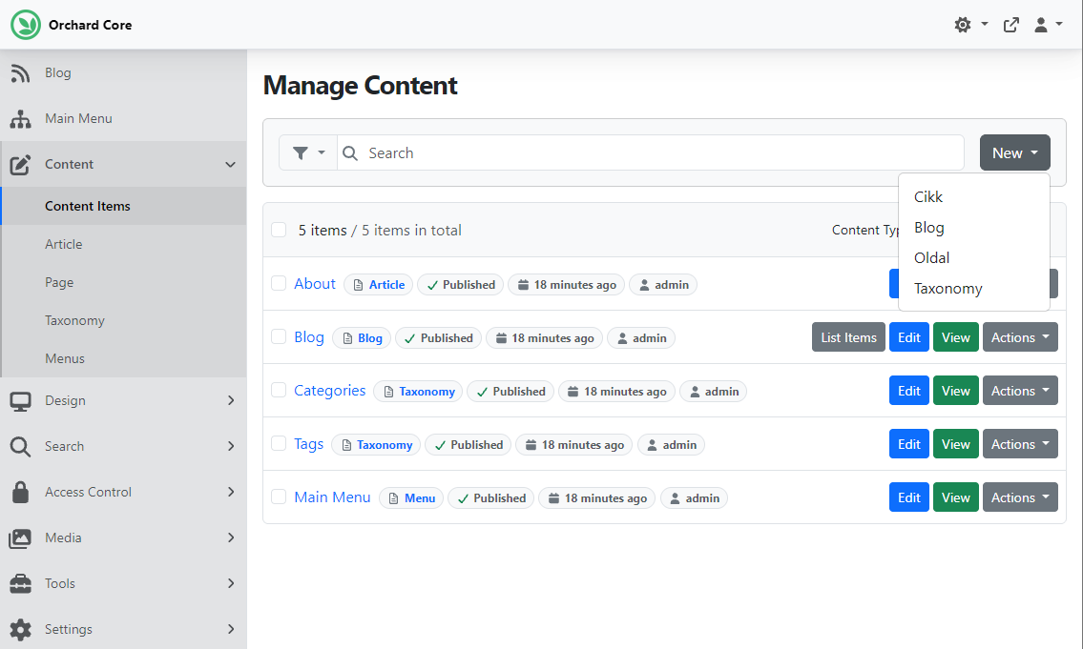Open the About content item link

pyautogui.click(x=315, y=283)
